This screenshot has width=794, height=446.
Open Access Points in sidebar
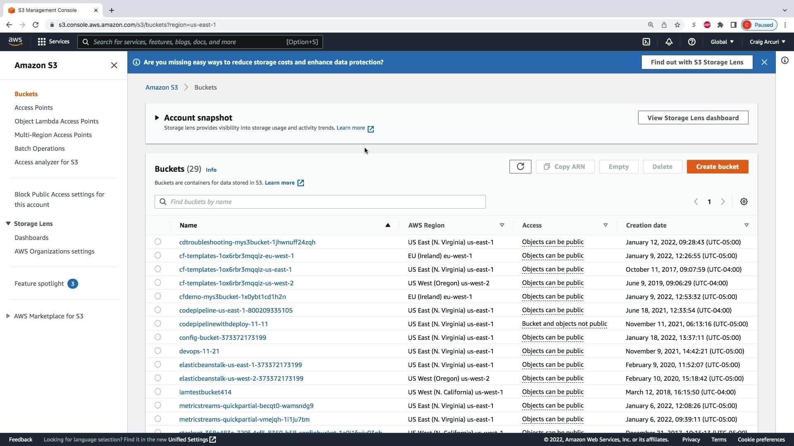[x=33, y=107]
